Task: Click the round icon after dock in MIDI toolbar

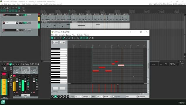Action: (78, 38)
